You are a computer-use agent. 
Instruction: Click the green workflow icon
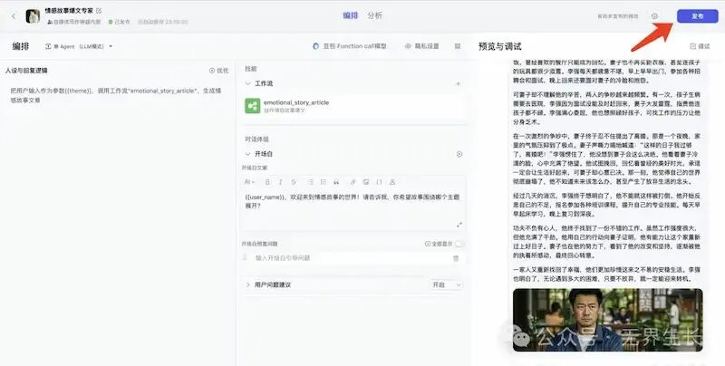[253, 106]
